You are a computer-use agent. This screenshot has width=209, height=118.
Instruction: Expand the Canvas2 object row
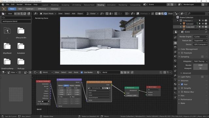pyautogui.click(x=181, y=24)
